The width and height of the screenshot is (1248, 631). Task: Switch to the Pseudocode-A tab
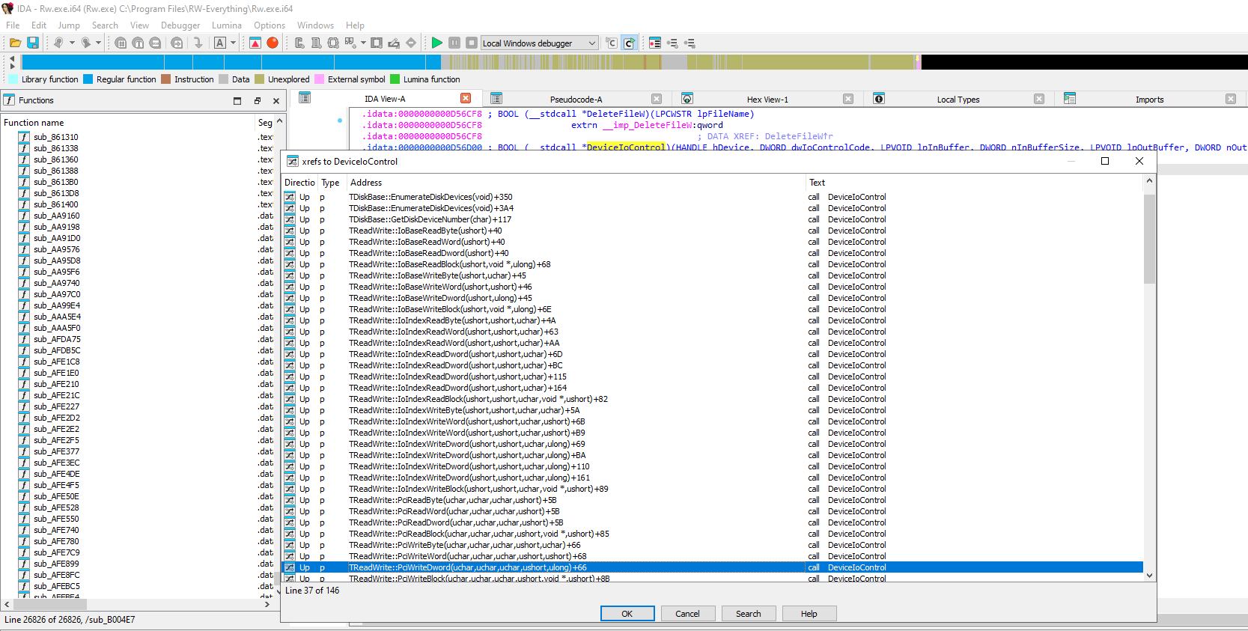576,100
